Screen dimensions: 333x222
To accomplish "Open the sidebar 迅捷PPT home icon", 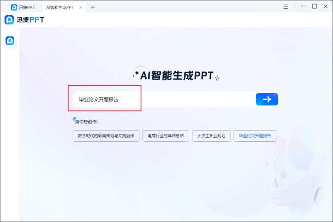I will pos(10,40).
